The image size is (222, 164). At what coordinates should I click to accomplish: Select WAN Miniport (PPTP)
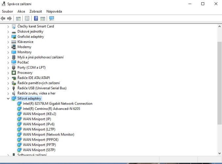39,145
